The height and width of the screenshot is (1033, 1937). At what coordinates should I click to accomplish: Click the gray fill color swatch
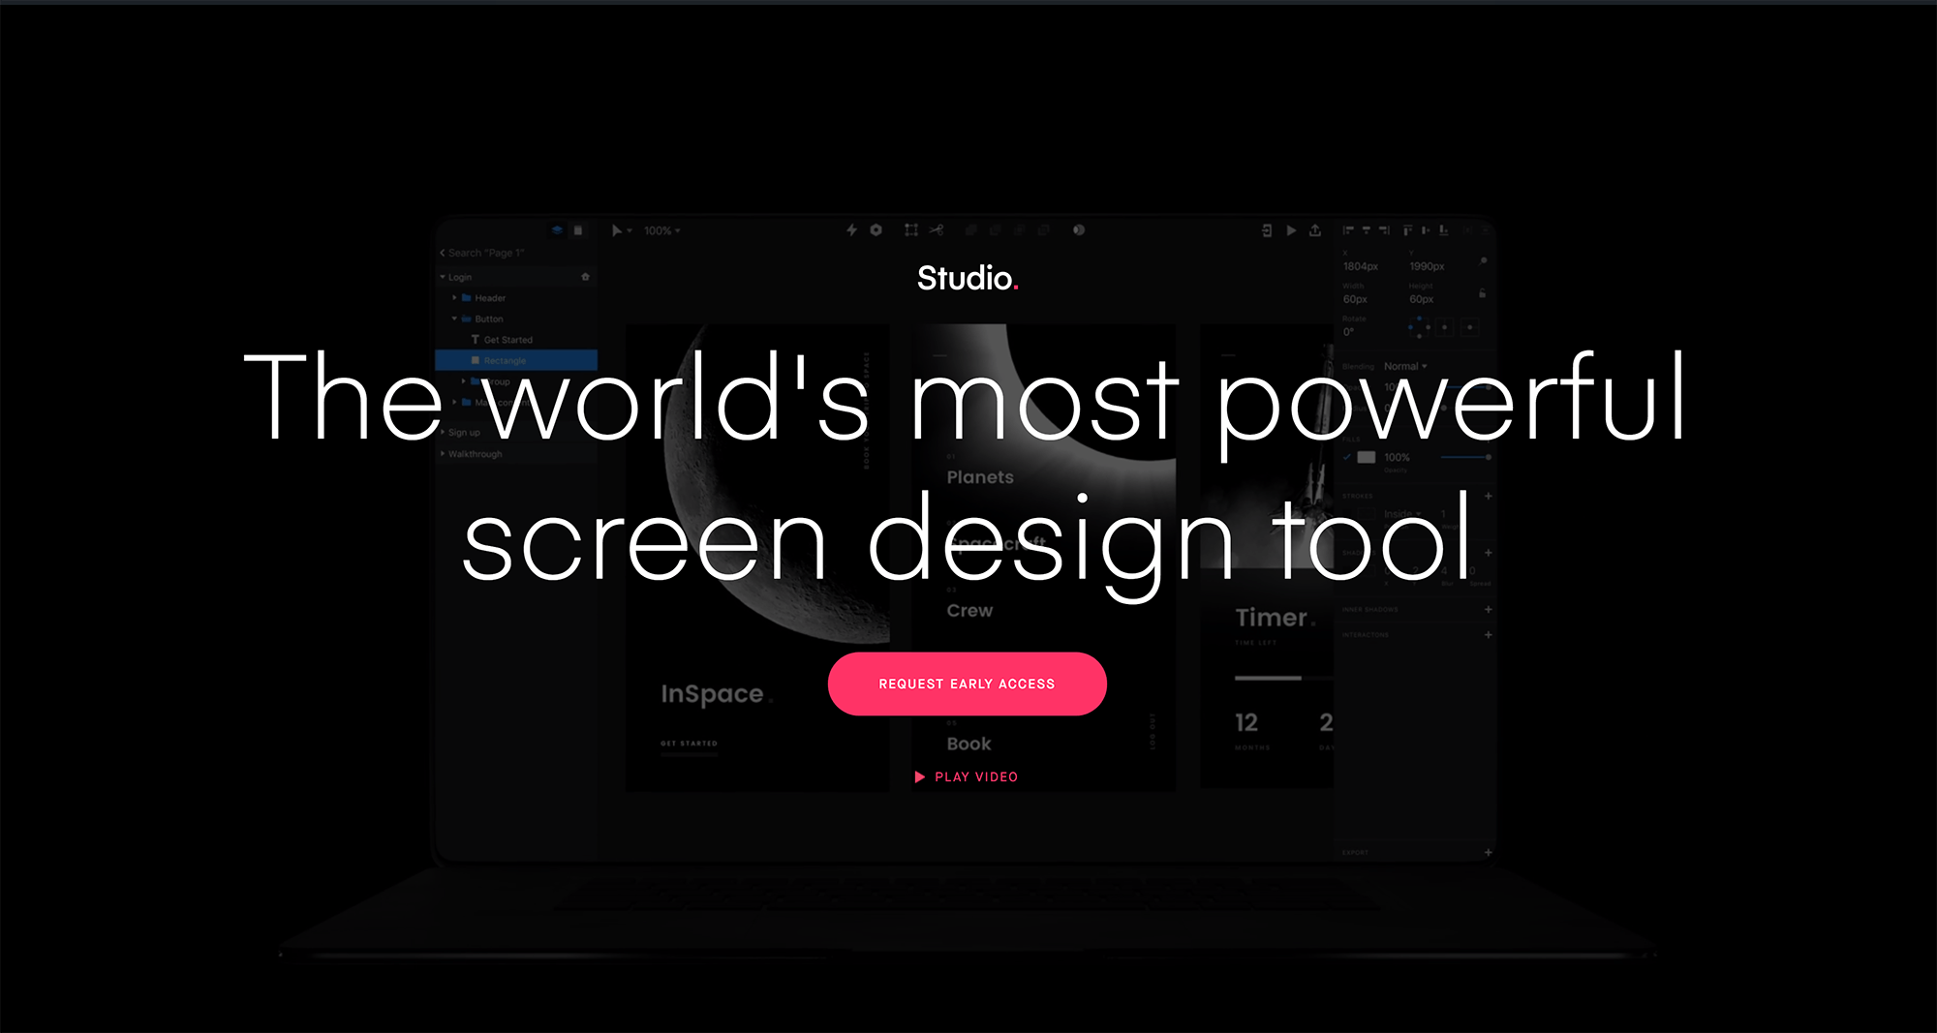pos(1367,457)
